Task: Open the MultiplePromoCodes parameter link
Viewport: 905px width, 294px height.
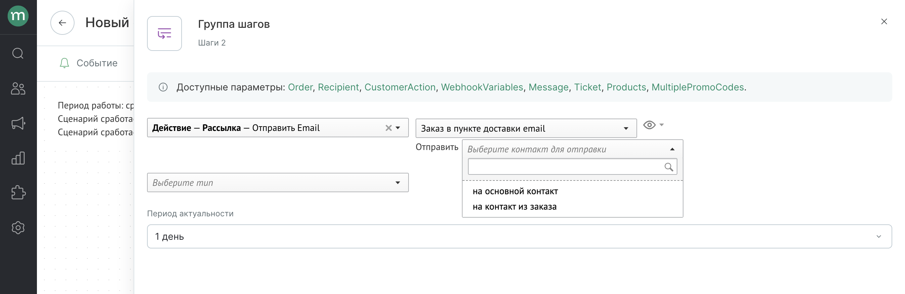Action: [x=697, y=87]
